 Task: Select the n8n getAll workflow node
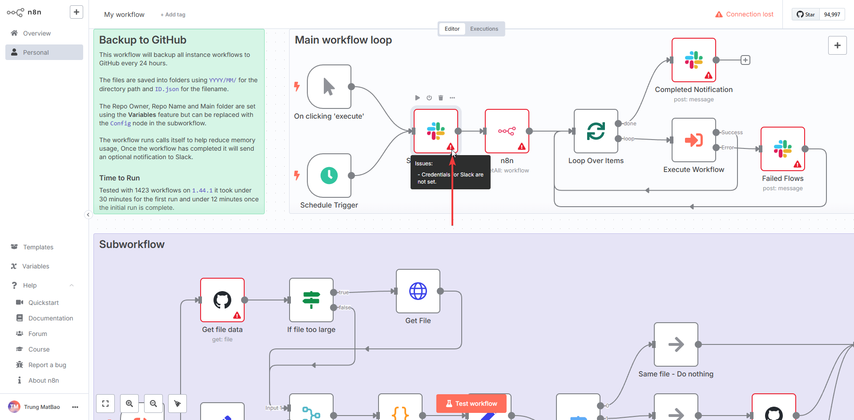tap(507, 131)
